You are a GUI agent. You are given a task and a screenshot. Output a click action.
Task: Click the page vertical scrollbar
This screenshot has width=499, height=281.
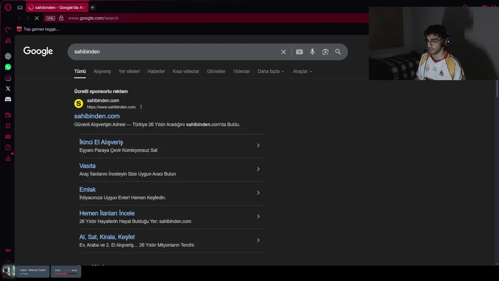coord(497,89)
